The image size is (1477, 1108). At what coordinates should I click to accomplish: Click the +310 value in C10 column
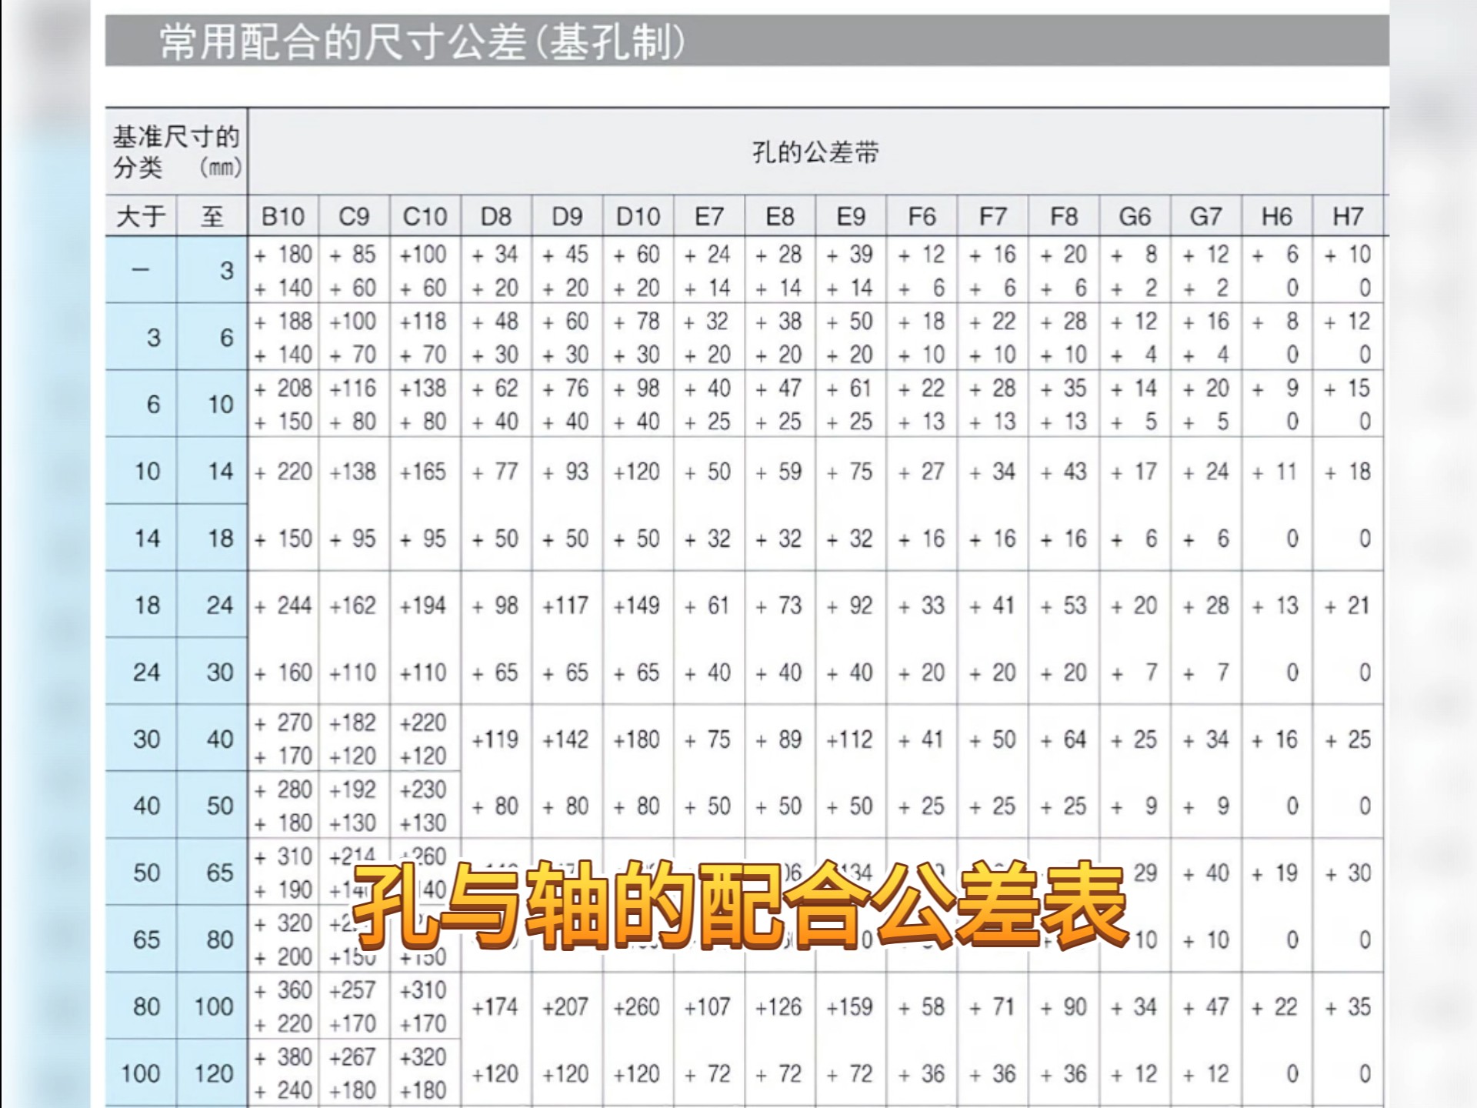[x=424, y=990]
